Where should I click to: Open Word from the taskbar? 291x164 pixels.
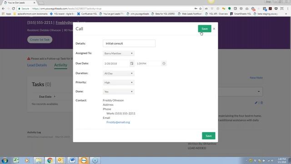[72, 160]
